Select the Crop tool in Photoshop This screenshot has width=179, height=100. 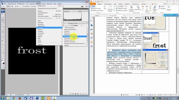click(3, 22)
